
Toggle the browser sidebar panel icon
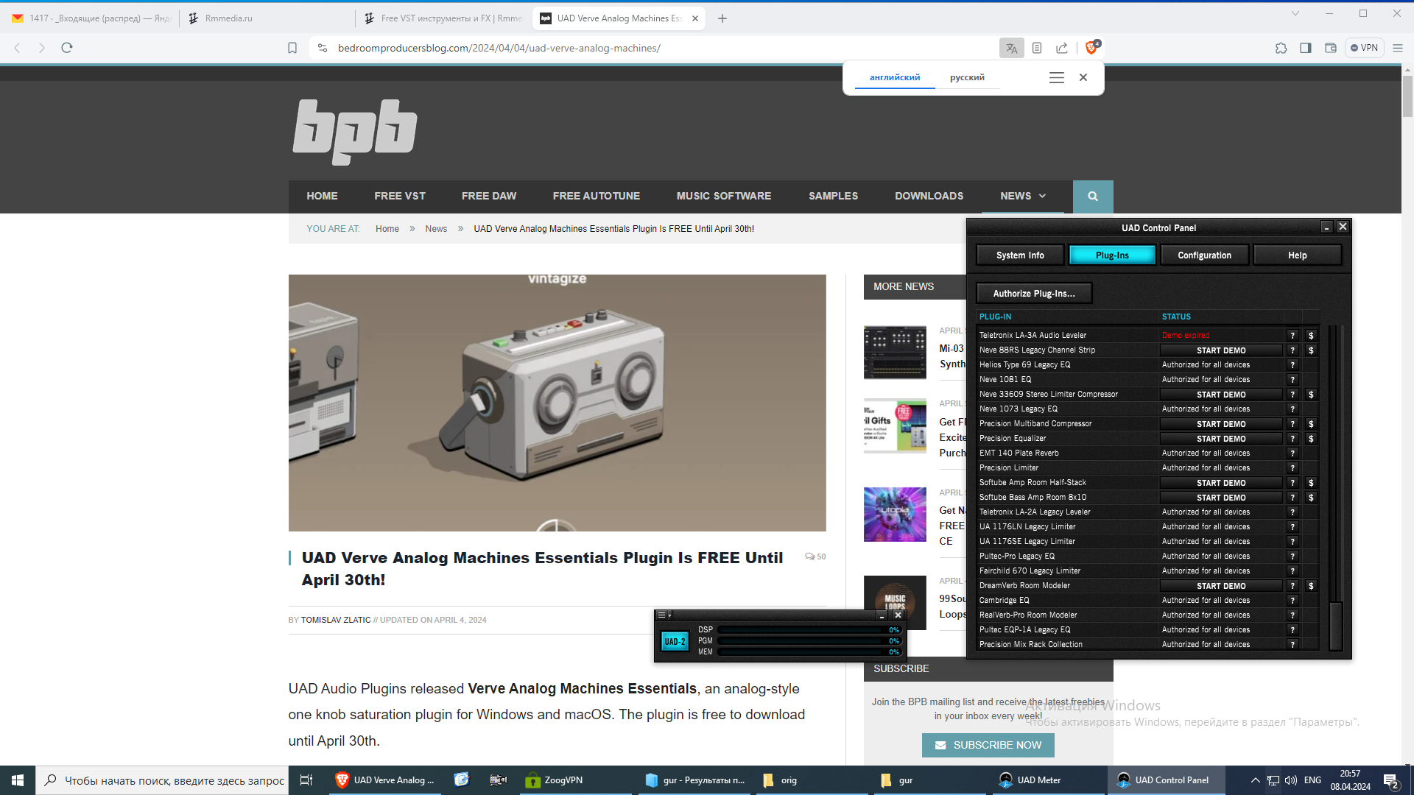click(x=1306, y=48)
